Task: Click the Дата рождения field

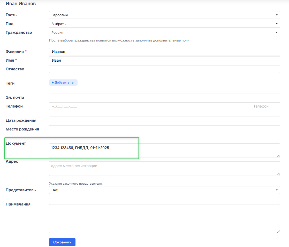Action: [164, 120]
